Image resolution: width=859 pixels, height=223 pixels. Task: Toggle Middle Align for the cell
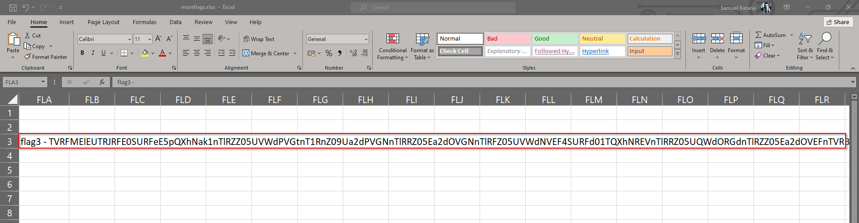click(197, 39)
